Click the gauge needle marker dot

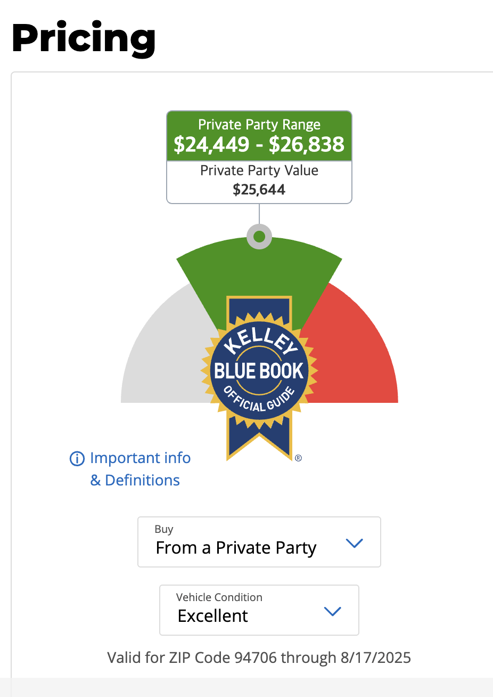pyautogui.click(x=259, y=236)
